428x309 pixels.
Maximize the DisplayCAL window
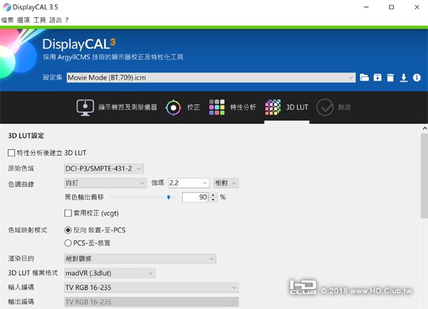(391, 7)
